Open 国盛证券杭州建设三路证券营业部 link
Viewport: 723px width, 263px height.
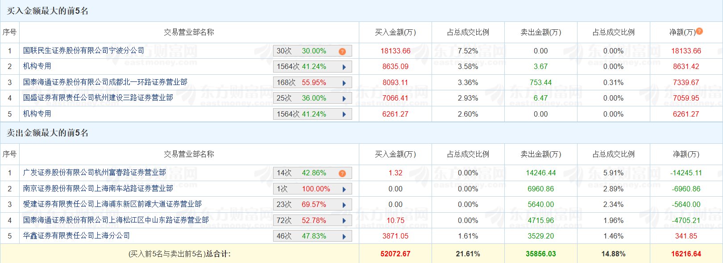(x=98, y=98)
